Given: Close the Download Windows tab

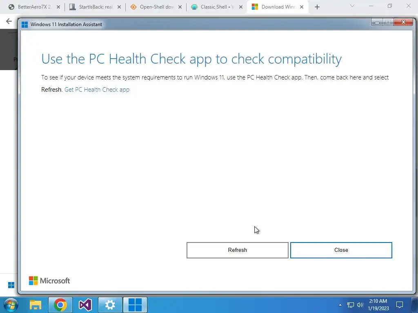Looking at the screenshot, I should [302, 7].
